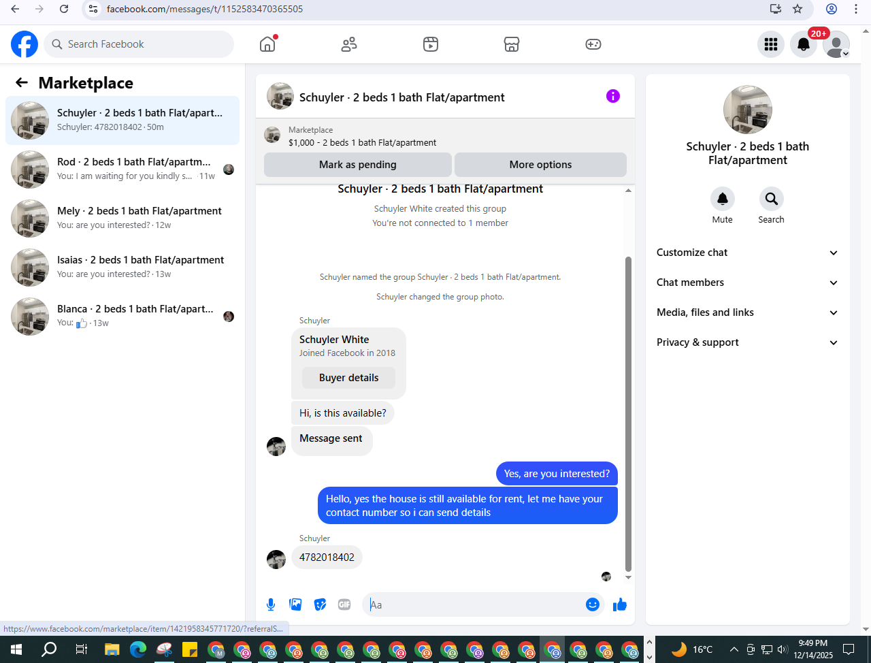Click the listing photo in right panel
This screenshot has width=871, height=663.
pos(748,110)
